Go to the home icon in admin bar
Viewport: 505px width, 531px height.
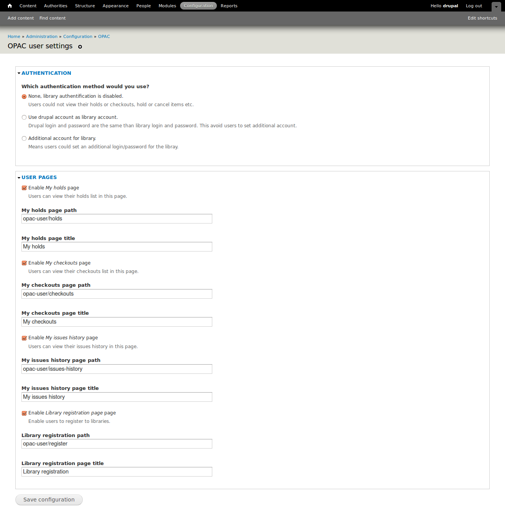10,6
